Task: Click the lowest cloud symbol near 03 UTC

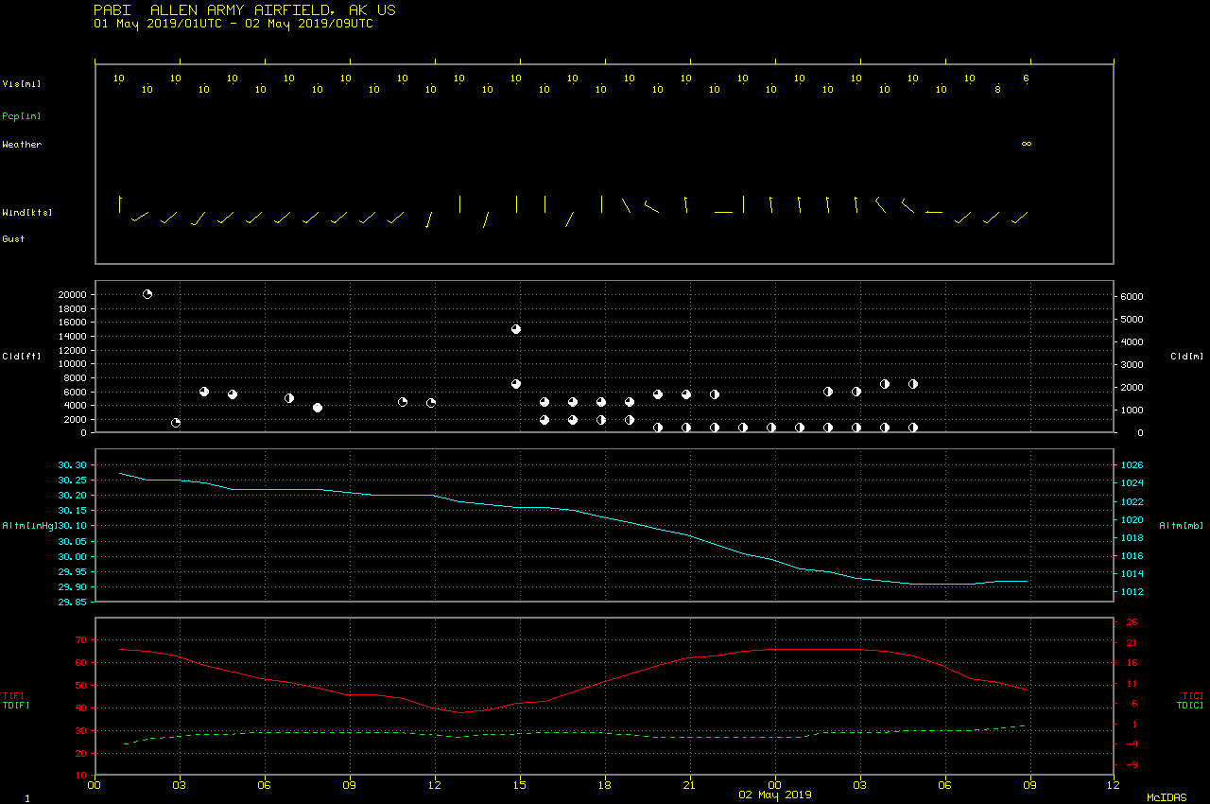Action: [x=176, y=423]
